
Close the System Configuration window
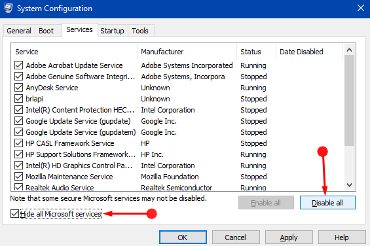[361, 8]
